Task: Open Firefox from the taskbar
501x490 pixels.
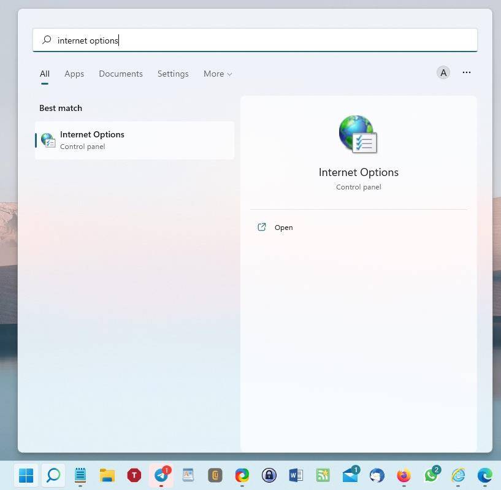Action: pos(403,475)
